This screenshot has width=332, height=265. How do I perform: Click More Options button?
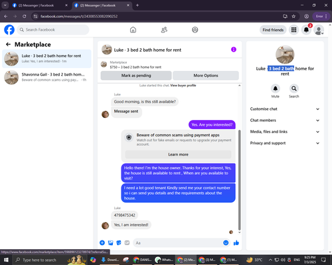[206, 76]
